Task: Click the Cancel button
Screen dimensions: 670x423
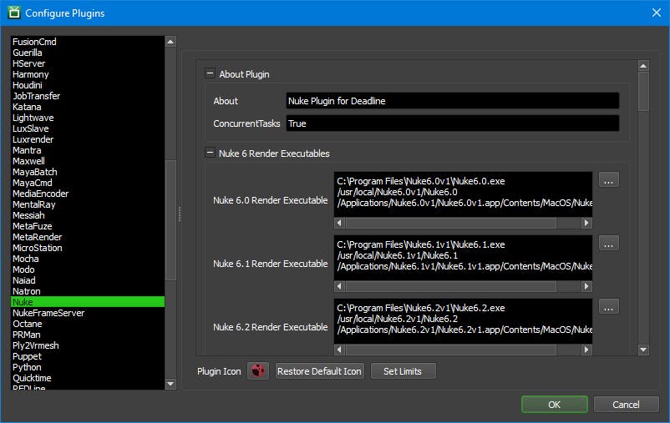Action: pos(626,404)
